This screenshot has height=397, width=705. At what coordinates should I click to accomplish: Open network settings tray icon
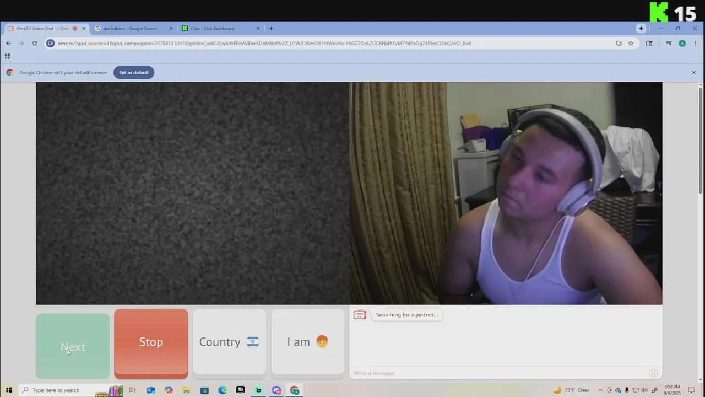pyautogui.click(x=636, y=390)
